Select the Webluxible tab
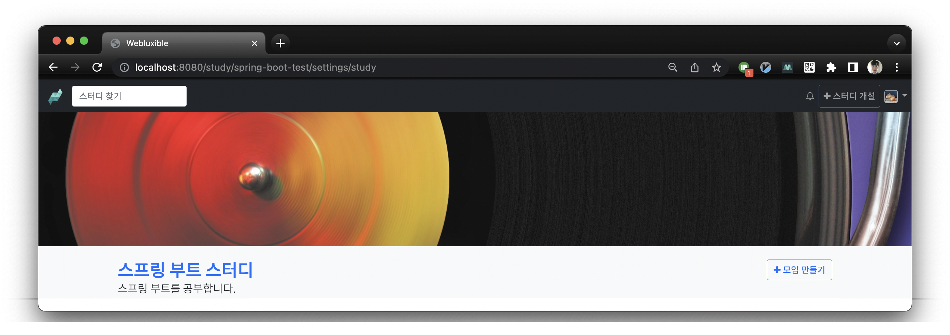The image size is (950, 335). (x=183, y=43)
